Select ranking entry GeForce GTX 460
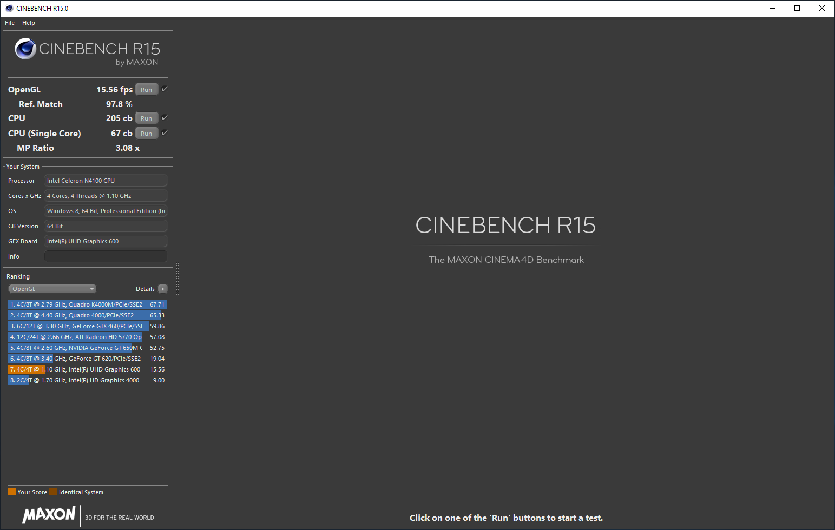Screen dimensions: 835x530 88,326
